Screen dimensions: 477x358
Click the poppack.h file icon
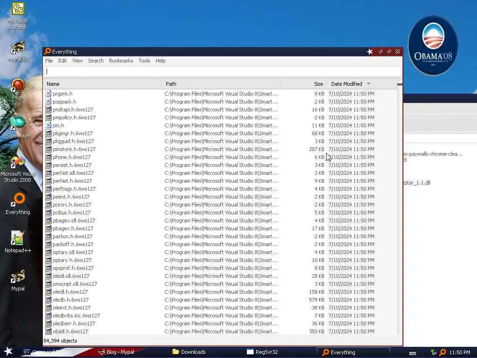[x=48, y=101]
